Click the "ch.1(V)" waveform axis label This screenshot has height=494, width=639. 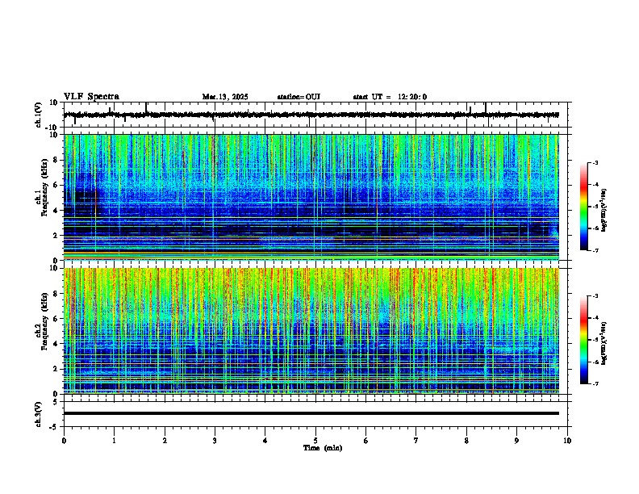pos(39,115)
